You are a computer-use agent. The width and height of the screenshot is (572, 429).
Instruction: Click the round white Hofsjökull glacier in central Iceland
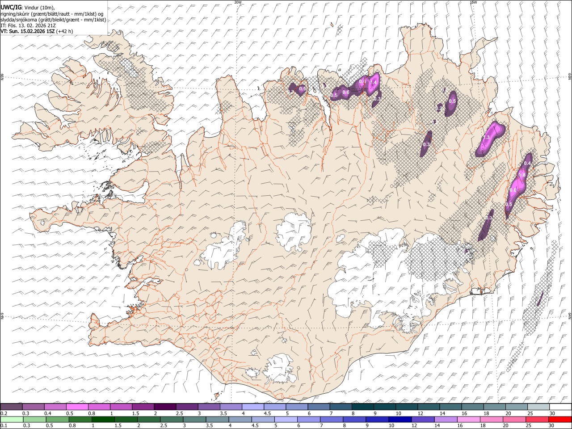tap(294, 232)
